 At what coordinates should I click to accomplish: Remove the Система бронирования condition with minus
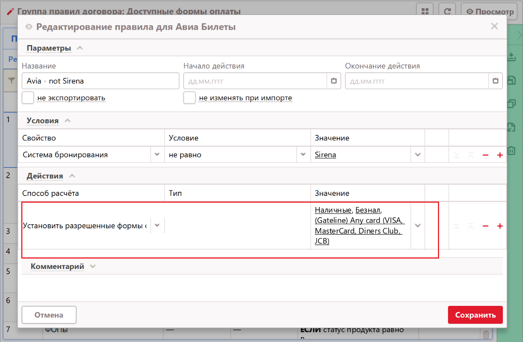click(485, 155)
